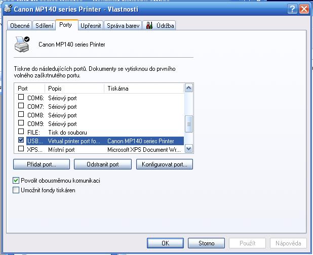
Task: Click the port list scroll down arrow
Action: coord(188,149)
